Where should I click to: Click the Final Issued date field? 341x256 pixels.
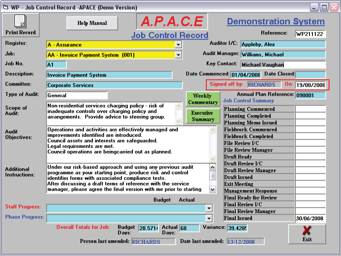tap(310, 219)
